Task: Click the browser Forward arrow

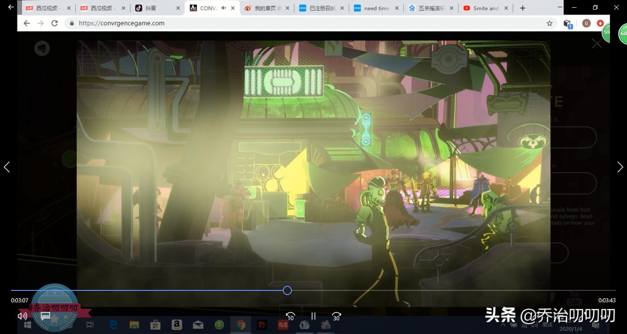Action: (41, 23)
